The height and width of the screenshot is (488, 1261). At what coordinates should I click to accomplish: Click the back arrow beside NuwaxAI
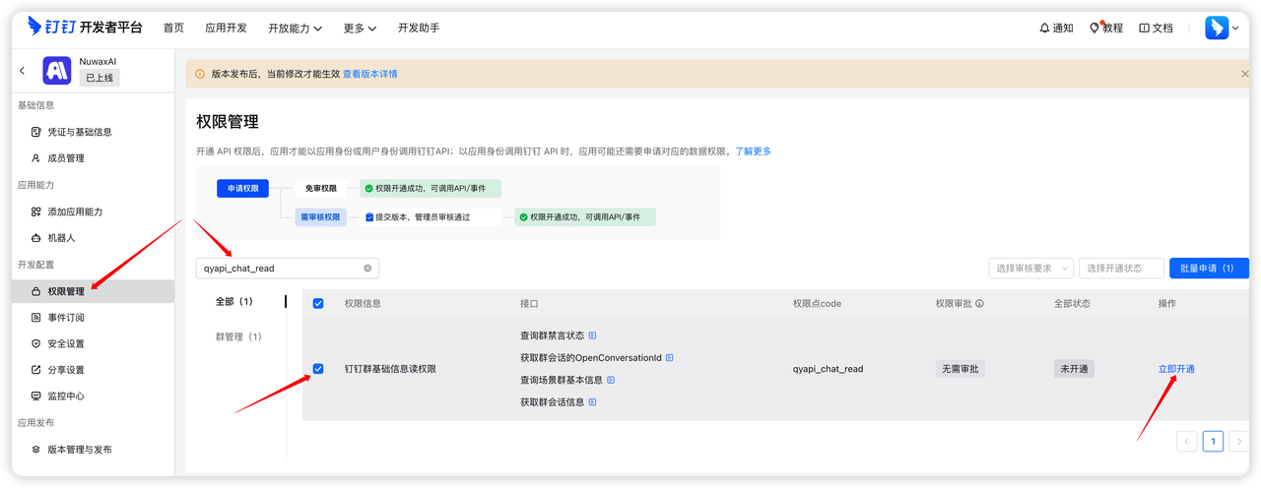coord(23,70)
